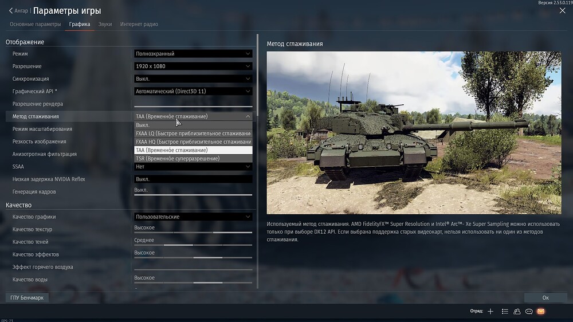Select TSR (Временное суперразрешение) option
573x322 pixels.
click(x=193, y=158)
